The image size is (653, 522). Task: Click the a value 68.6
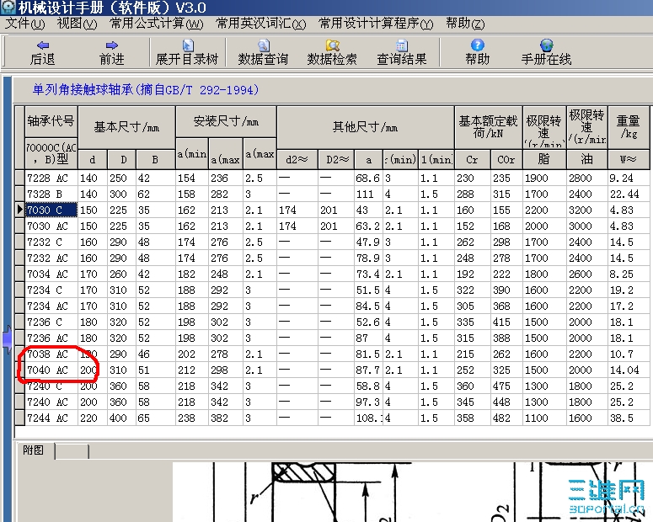tap(367, 178)
